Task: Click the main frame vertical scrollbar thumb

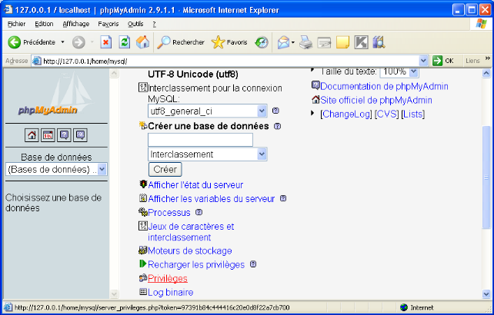Action: tap(486, 177)
